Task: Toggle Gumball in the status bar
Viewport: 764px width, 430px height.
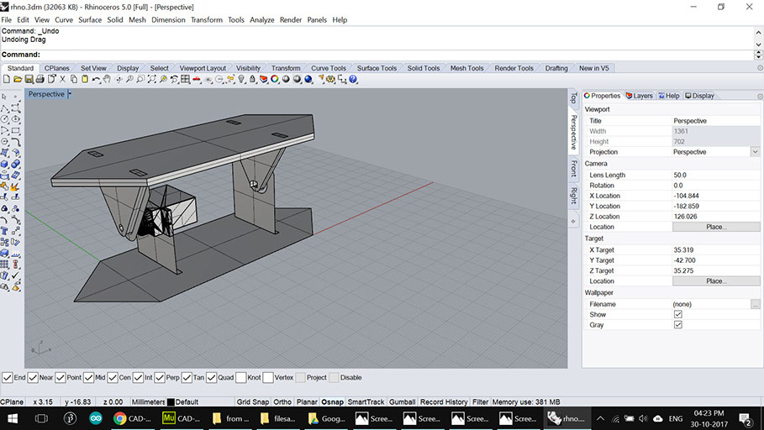Action: [x=402, y=402]
